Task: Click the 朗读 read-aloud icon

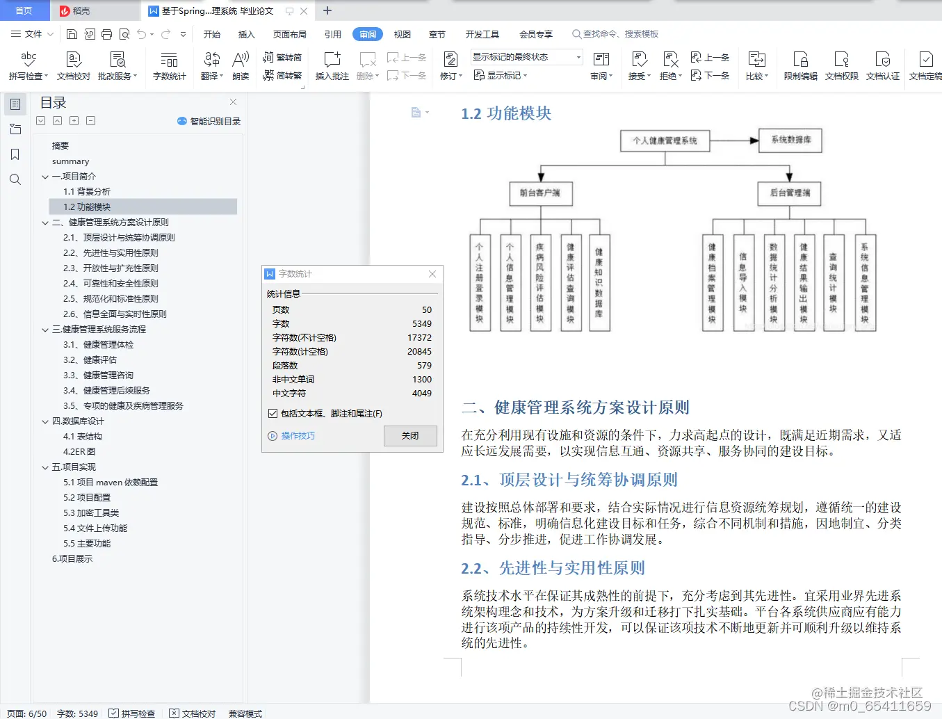Action: (240, 66)
